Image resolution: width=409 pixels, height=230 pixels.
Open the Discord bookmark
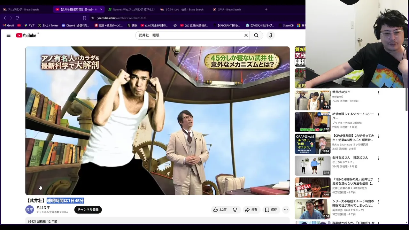click(x=75, y=25)
